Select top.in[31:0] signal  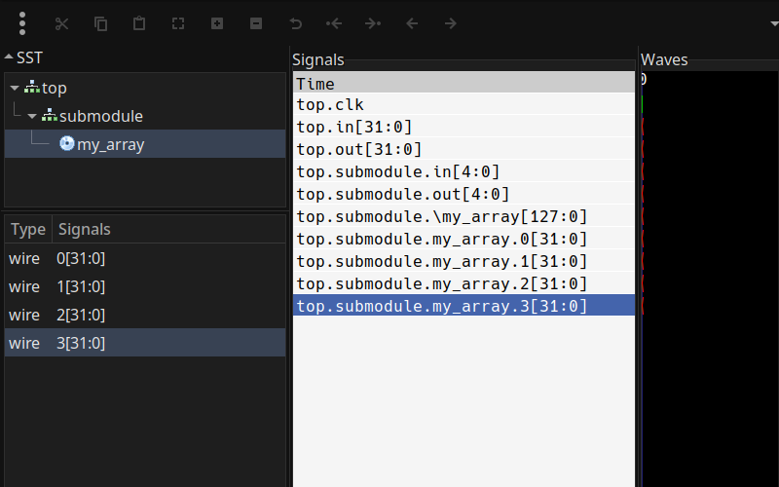464,127
